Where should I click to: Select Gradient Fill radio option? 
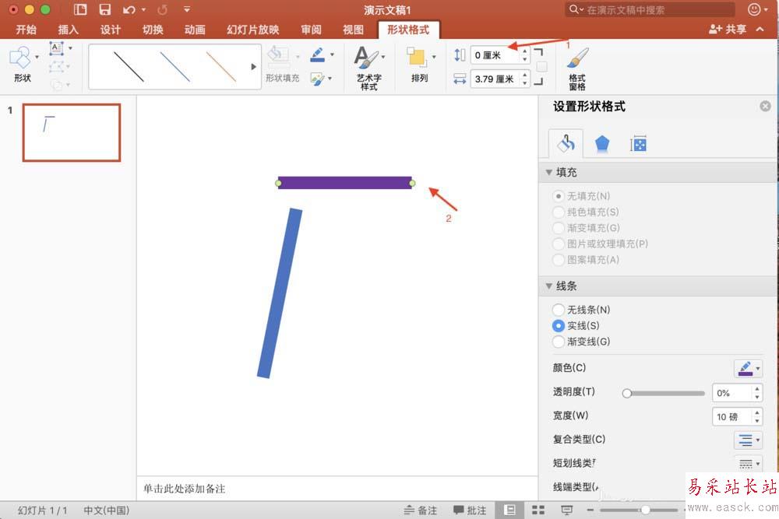pyautogui.click(x=559, y=228)
